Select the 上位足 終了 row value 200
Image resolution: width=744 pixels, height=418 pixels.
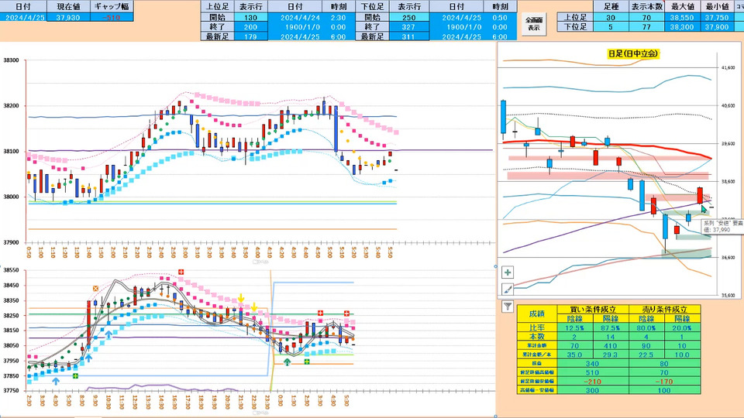(x=250, y=27)
